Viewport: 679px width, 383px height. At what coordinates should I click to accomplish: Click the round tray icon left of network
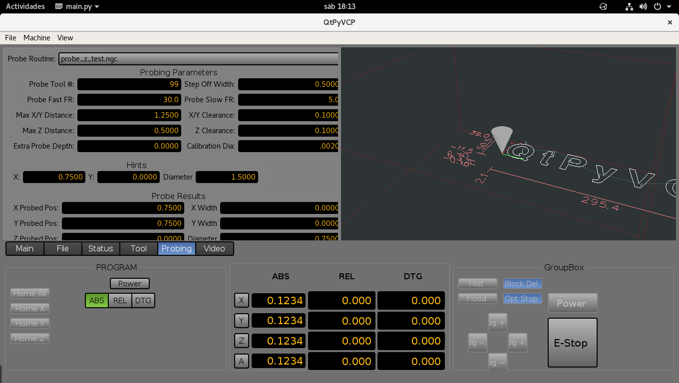point(603,6)
